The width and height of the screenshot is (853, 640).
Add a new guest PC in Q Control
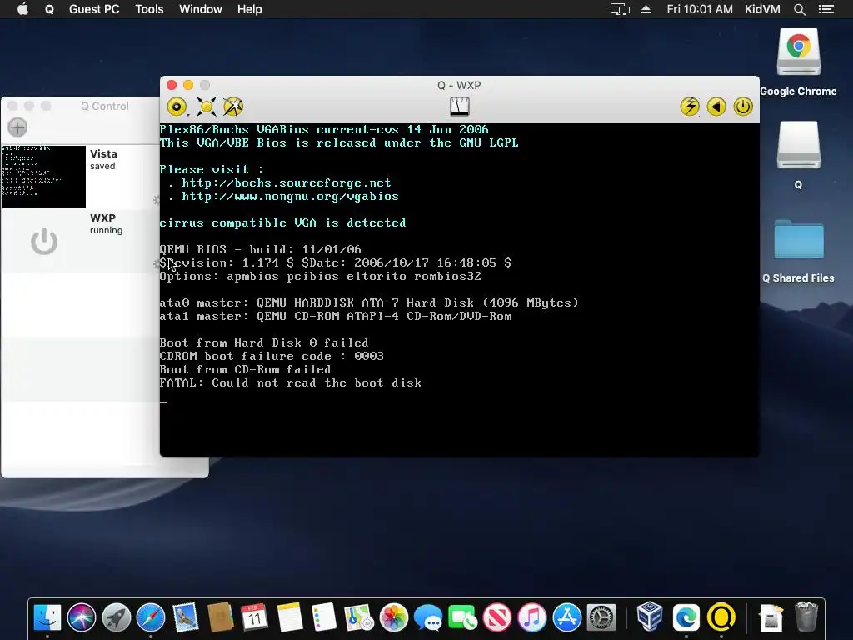[x=17, y=127]
